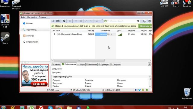This screenshot has height=109, width=193.
Task: Click the Add Torrent plus icon
Action: tap(53, 21)
